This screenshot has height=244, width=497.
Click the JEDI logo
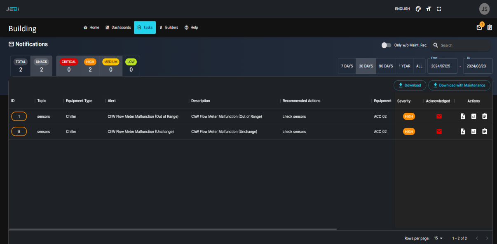point(12,9)
